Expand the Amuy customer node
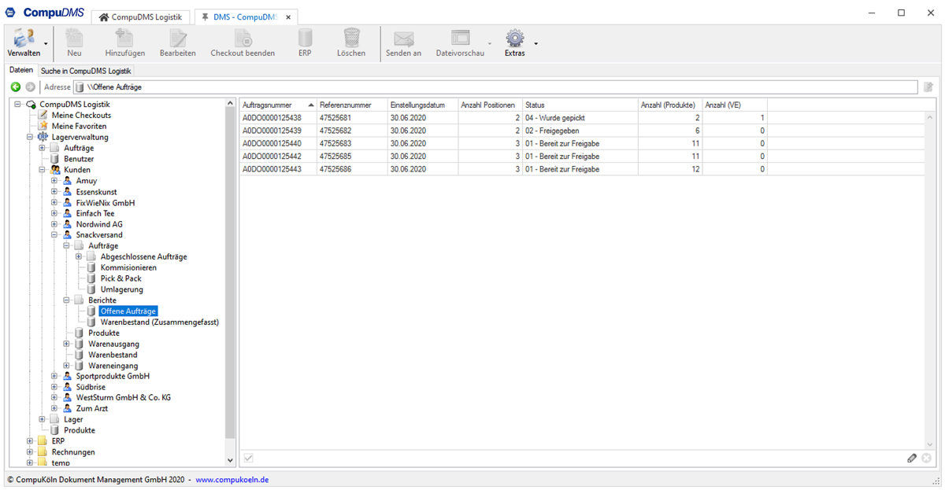 click(x=54, y=181)
